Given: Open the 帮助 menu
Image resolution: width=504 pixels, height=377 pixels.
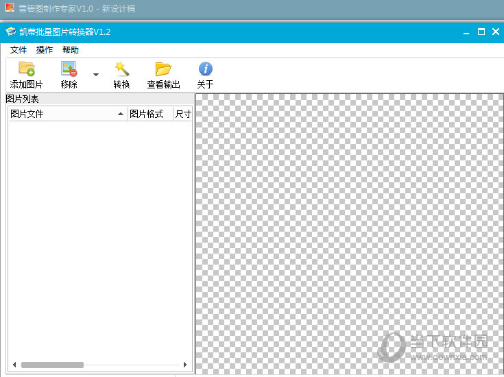Looking at the screenshot, I should click(71, 50).
